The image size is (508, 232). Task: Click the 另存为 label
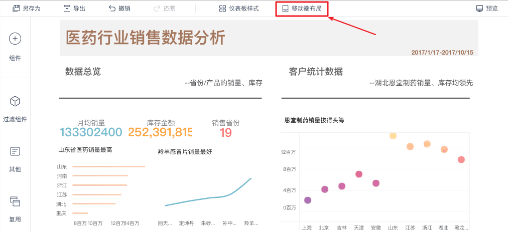[x=32, y=9]
